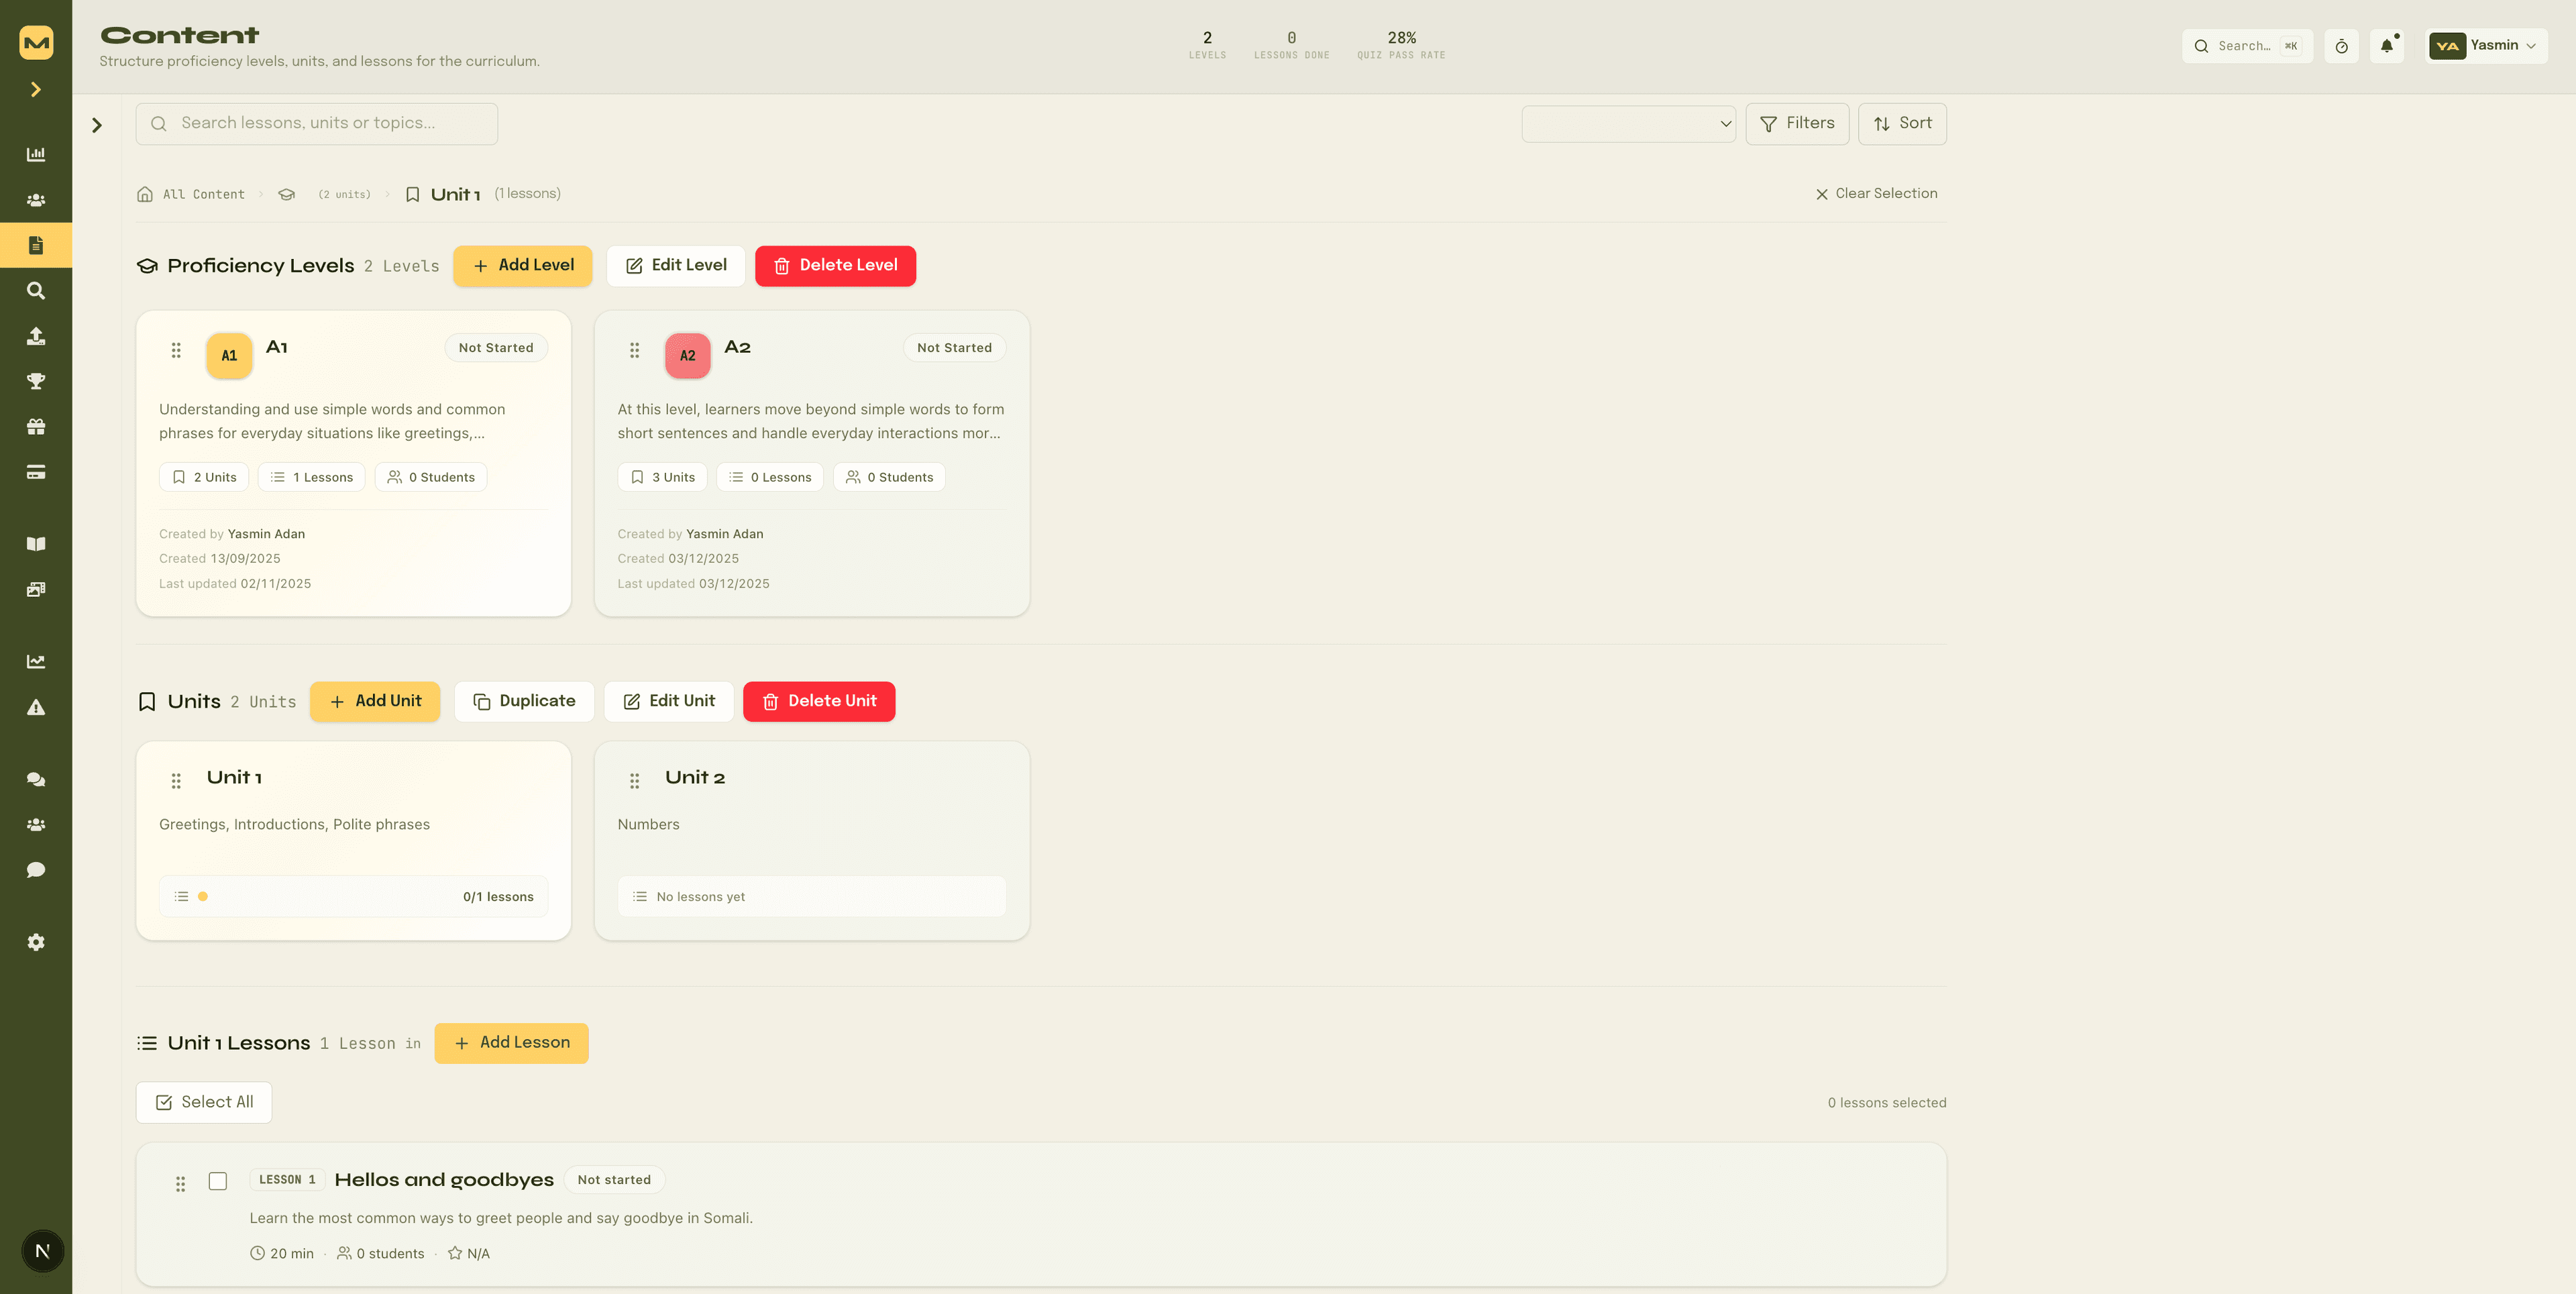The width and height of the screenshot is (2576, 1294).
Task: Open the analytics bar chart sidebar icon
Action: click(36, 154)
